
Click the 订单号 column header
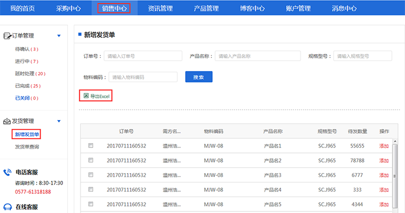(126, 131)
